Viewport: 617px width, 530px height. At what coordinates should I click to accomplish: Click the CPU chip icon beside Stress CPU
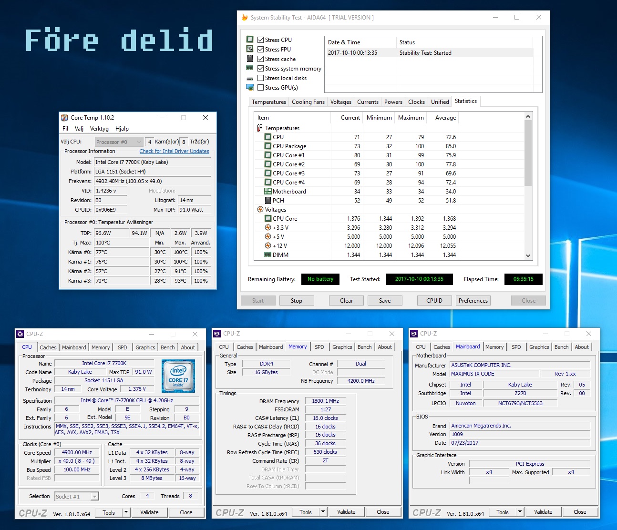coord(250,39)
